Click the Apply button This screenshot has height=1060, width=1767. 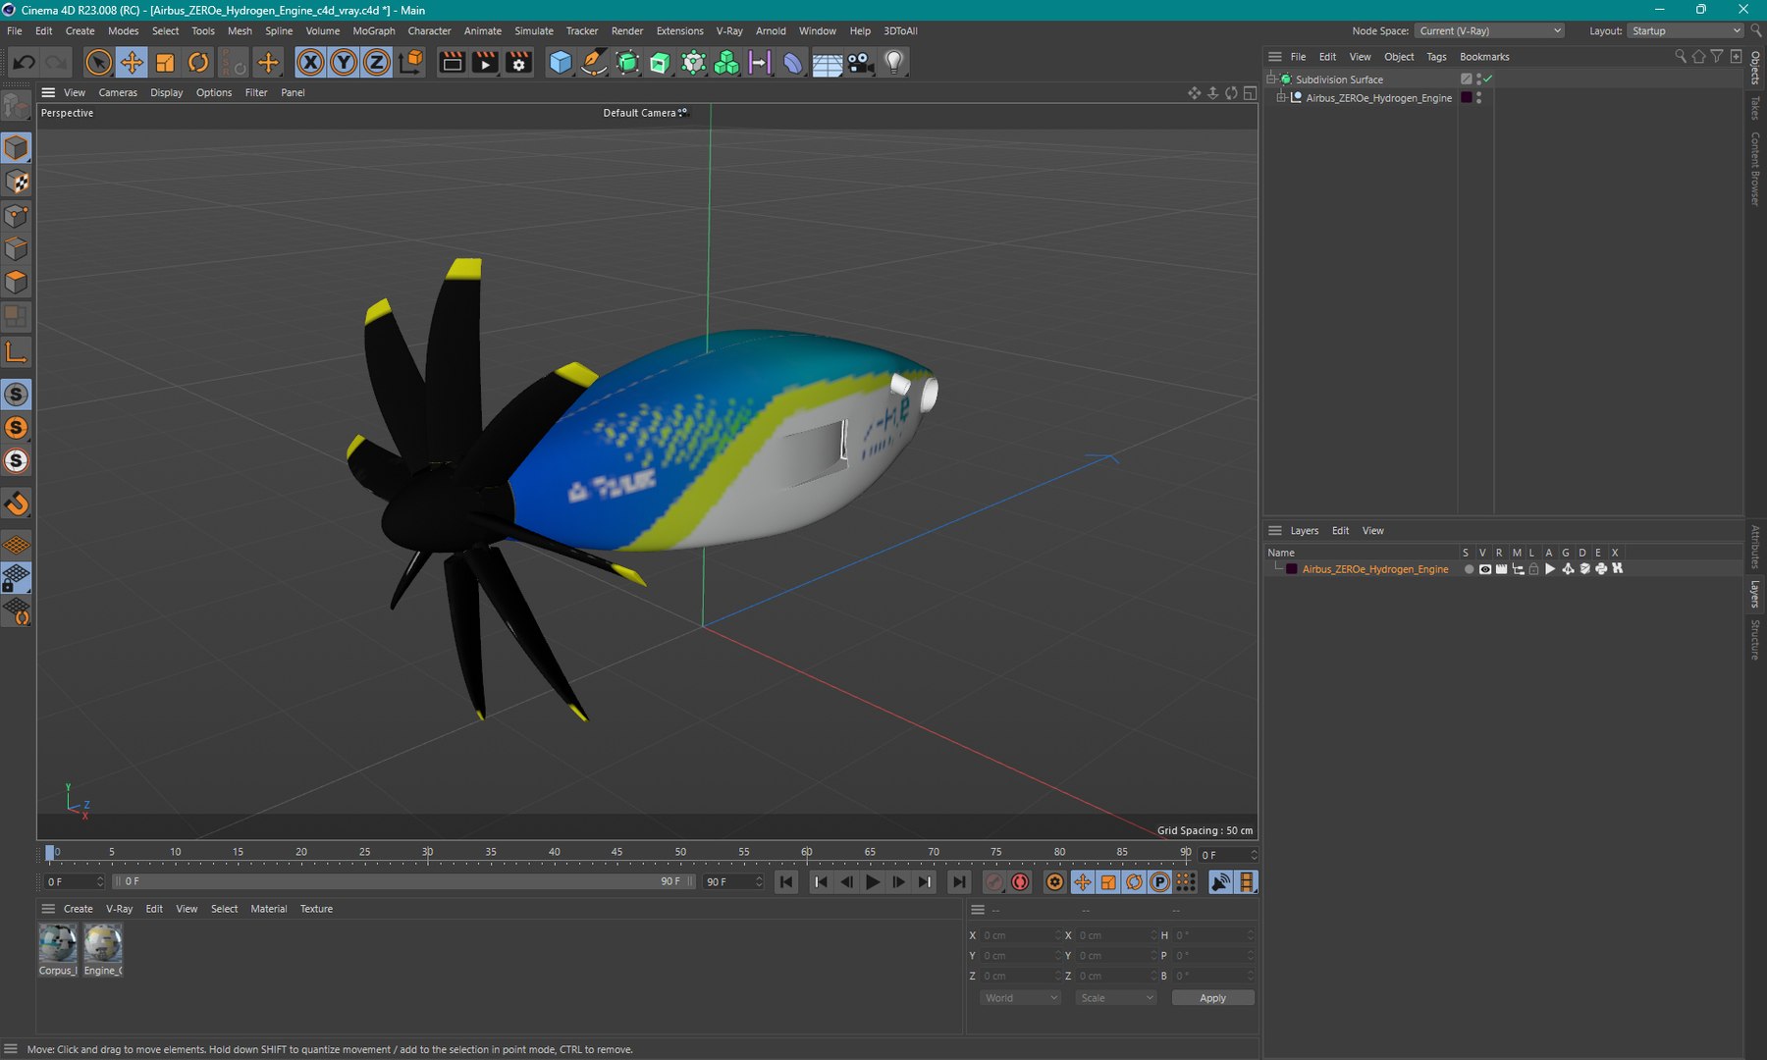click(x=1212, y=998)
